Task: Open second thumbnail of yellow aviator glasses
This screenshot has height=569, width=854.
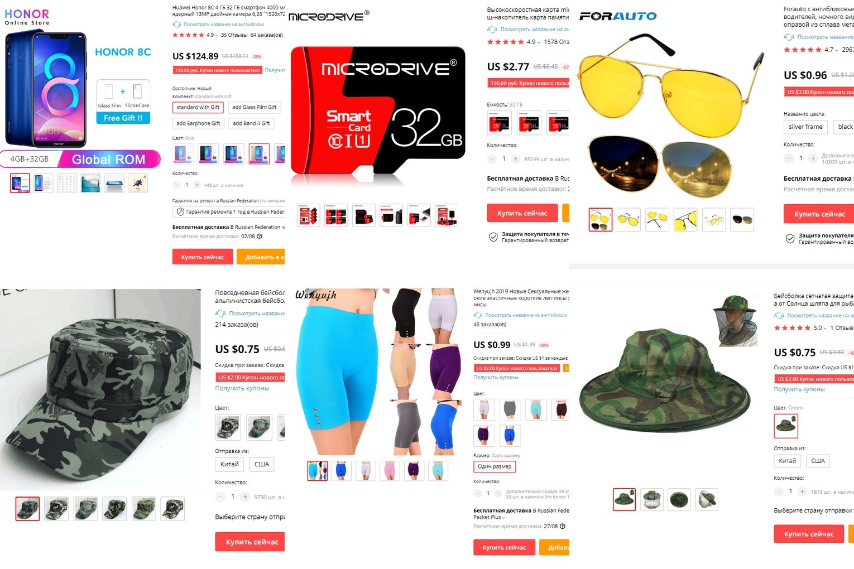Action: pyautogui.click(x=628, y=220)
